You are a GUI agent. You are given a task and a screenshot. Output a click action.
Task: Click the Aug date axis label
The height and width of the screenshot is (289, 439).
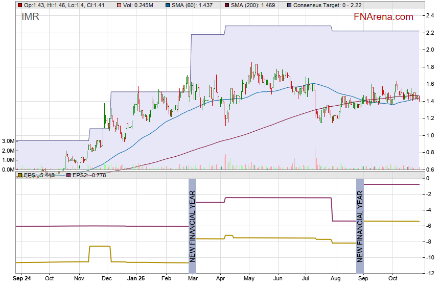[335, 279]
